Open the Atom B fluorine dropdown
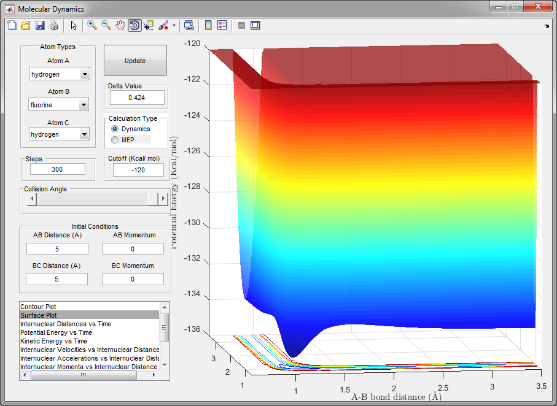Screen dimensions: 557x406 click(84, 105)
